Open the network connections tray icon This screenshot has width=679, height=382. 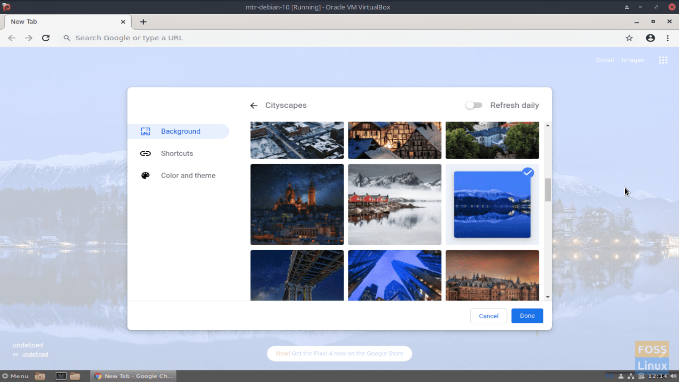[631, 376]
